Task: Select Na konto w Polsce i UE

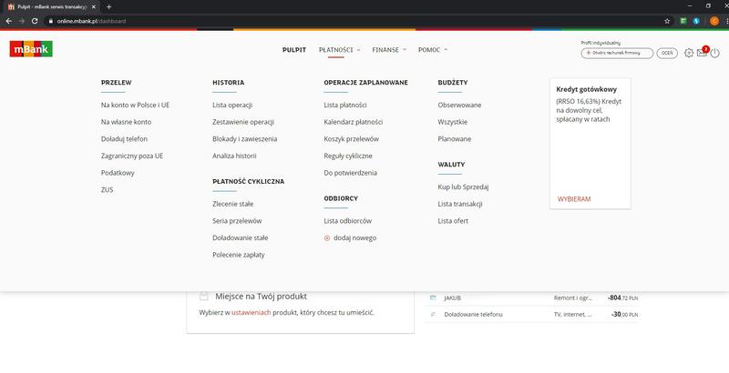Action: point(135,106)
